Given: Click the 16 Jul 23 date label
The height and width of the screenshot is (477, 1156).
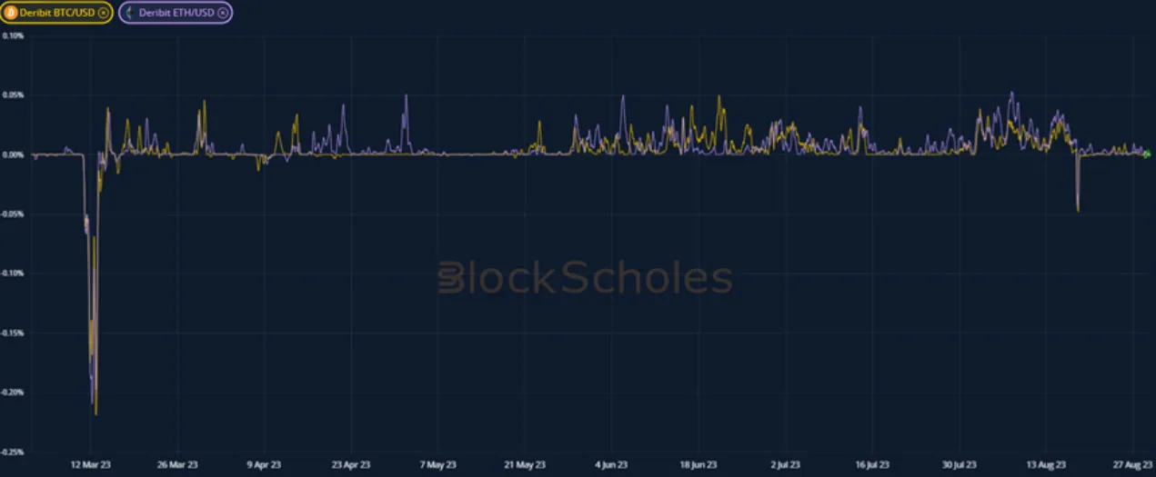Looking at the screenshot, I should pos(872,464).
